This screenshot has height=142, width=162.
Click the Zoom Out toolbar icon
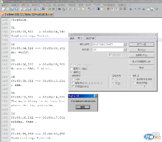coord(74,9)
